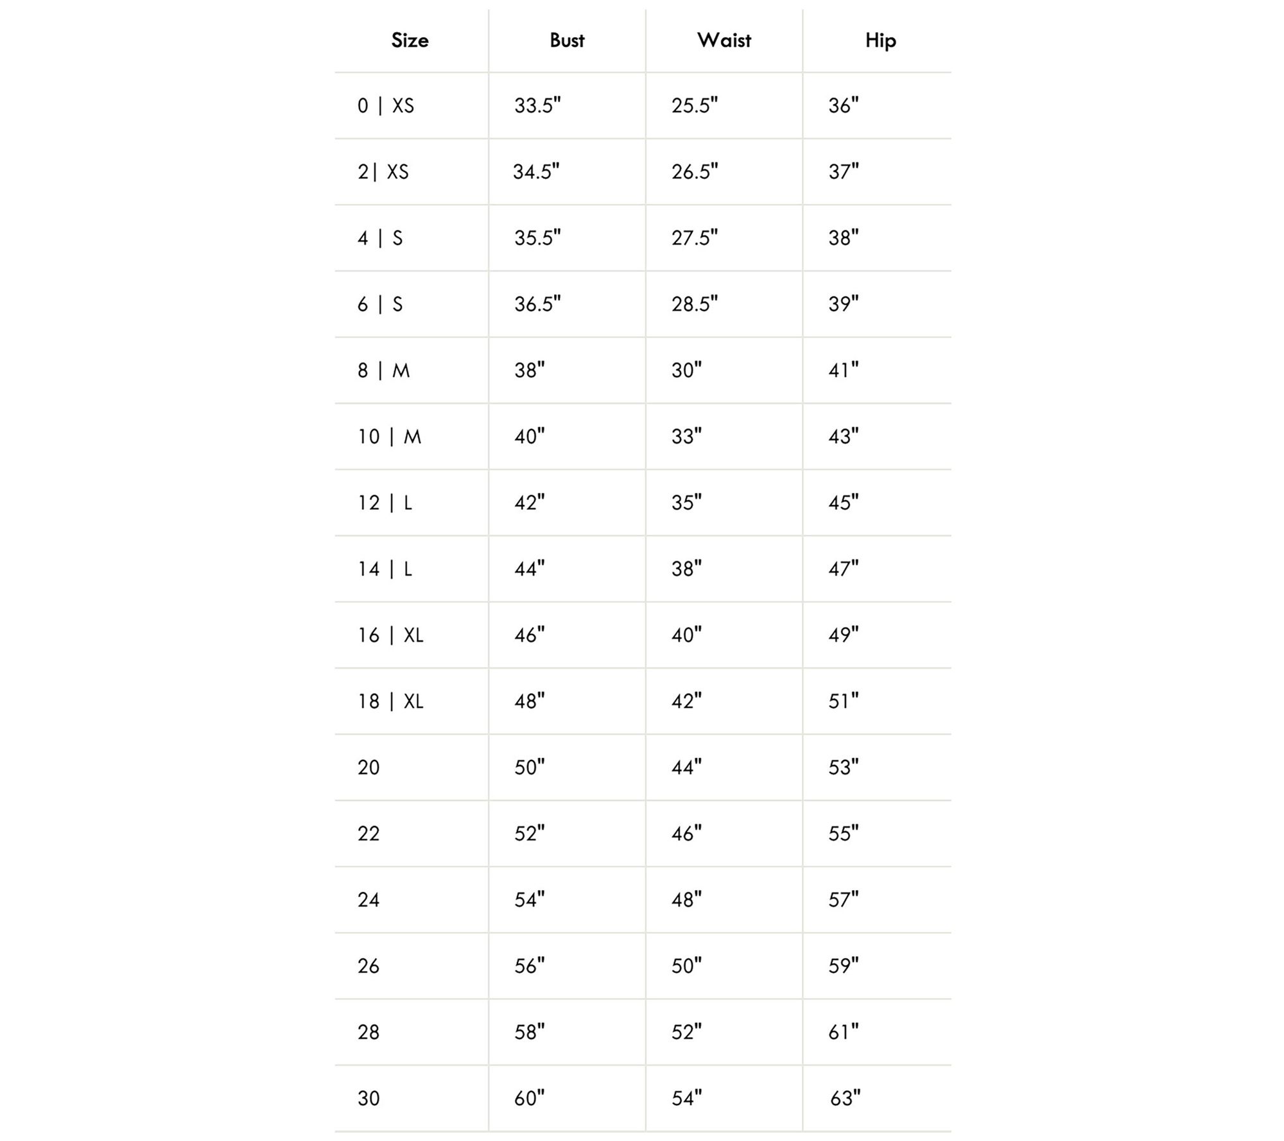Select the 47" hip measurement

point(843,569)
